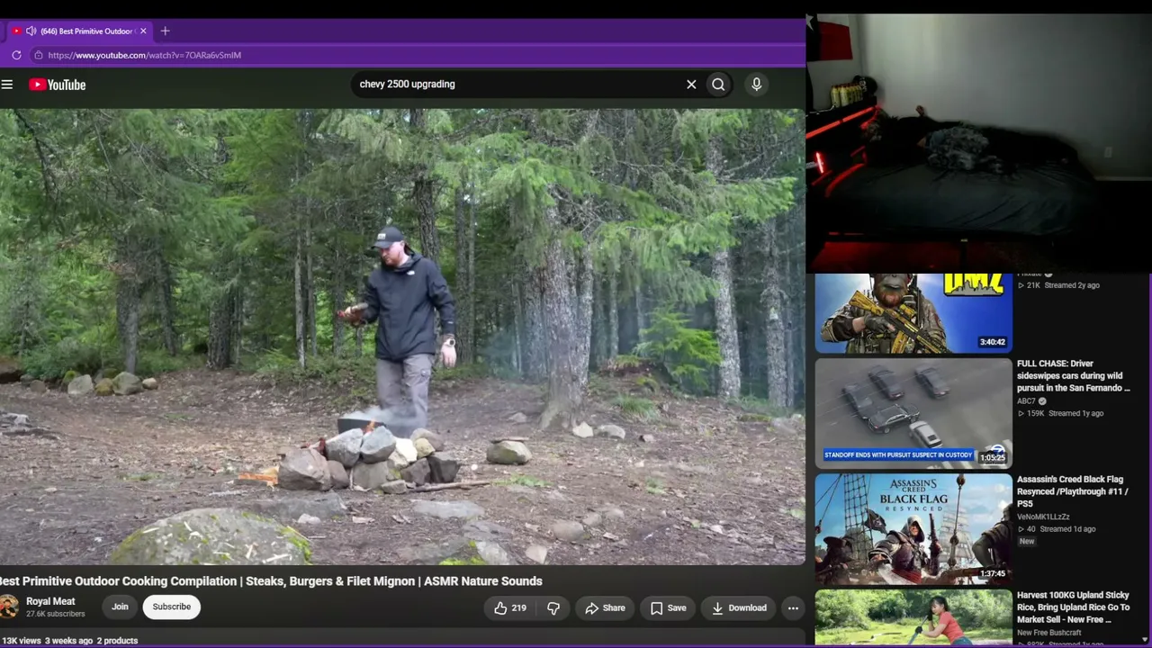This screenshot has height=648, width=1152.
Task: Open the FULL CHASE video thumbnail
Action: [x=913, y=414]
